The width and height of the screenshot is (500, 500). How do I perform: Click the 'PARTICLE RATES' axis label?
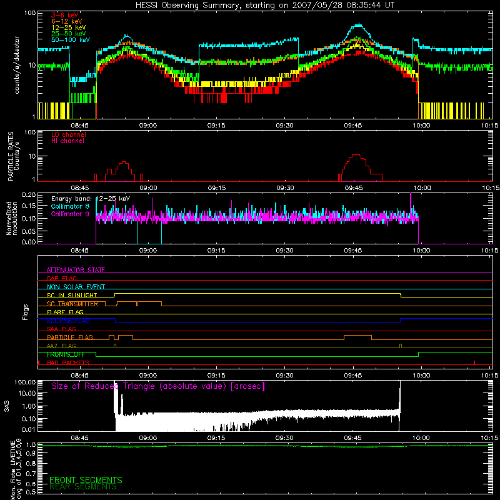11,156
